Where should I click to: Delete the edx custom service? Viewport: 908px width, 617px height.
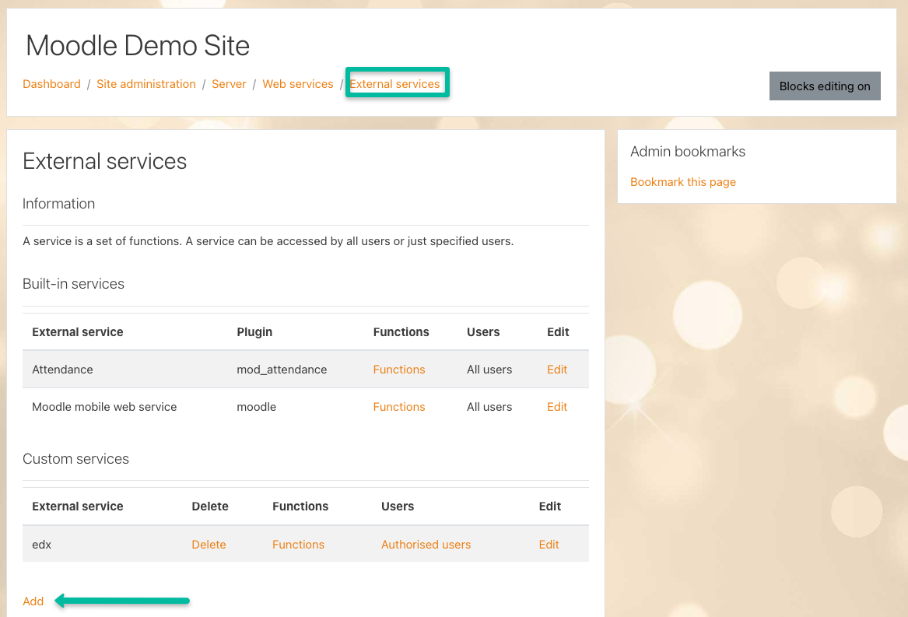[x=209, y=545]
